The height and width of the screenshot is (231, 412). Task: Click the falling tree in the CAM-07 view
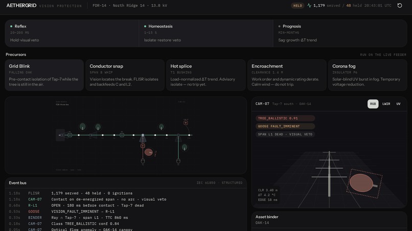(362, 183)
